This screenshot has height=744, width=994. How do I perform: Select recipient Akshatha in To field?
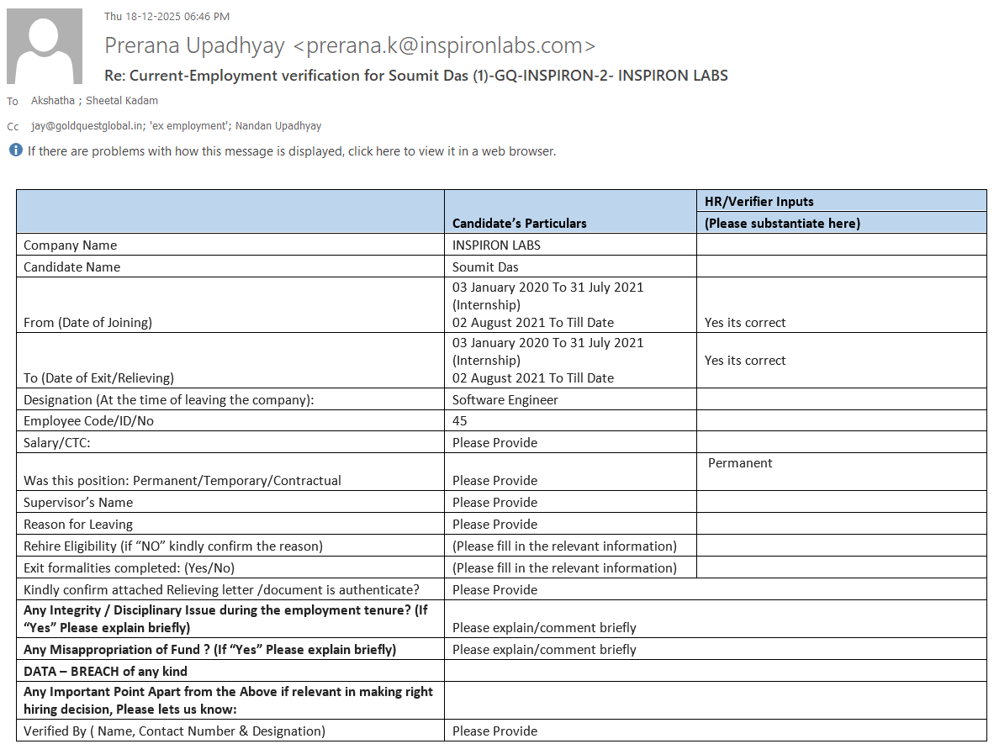coord(53,100)
